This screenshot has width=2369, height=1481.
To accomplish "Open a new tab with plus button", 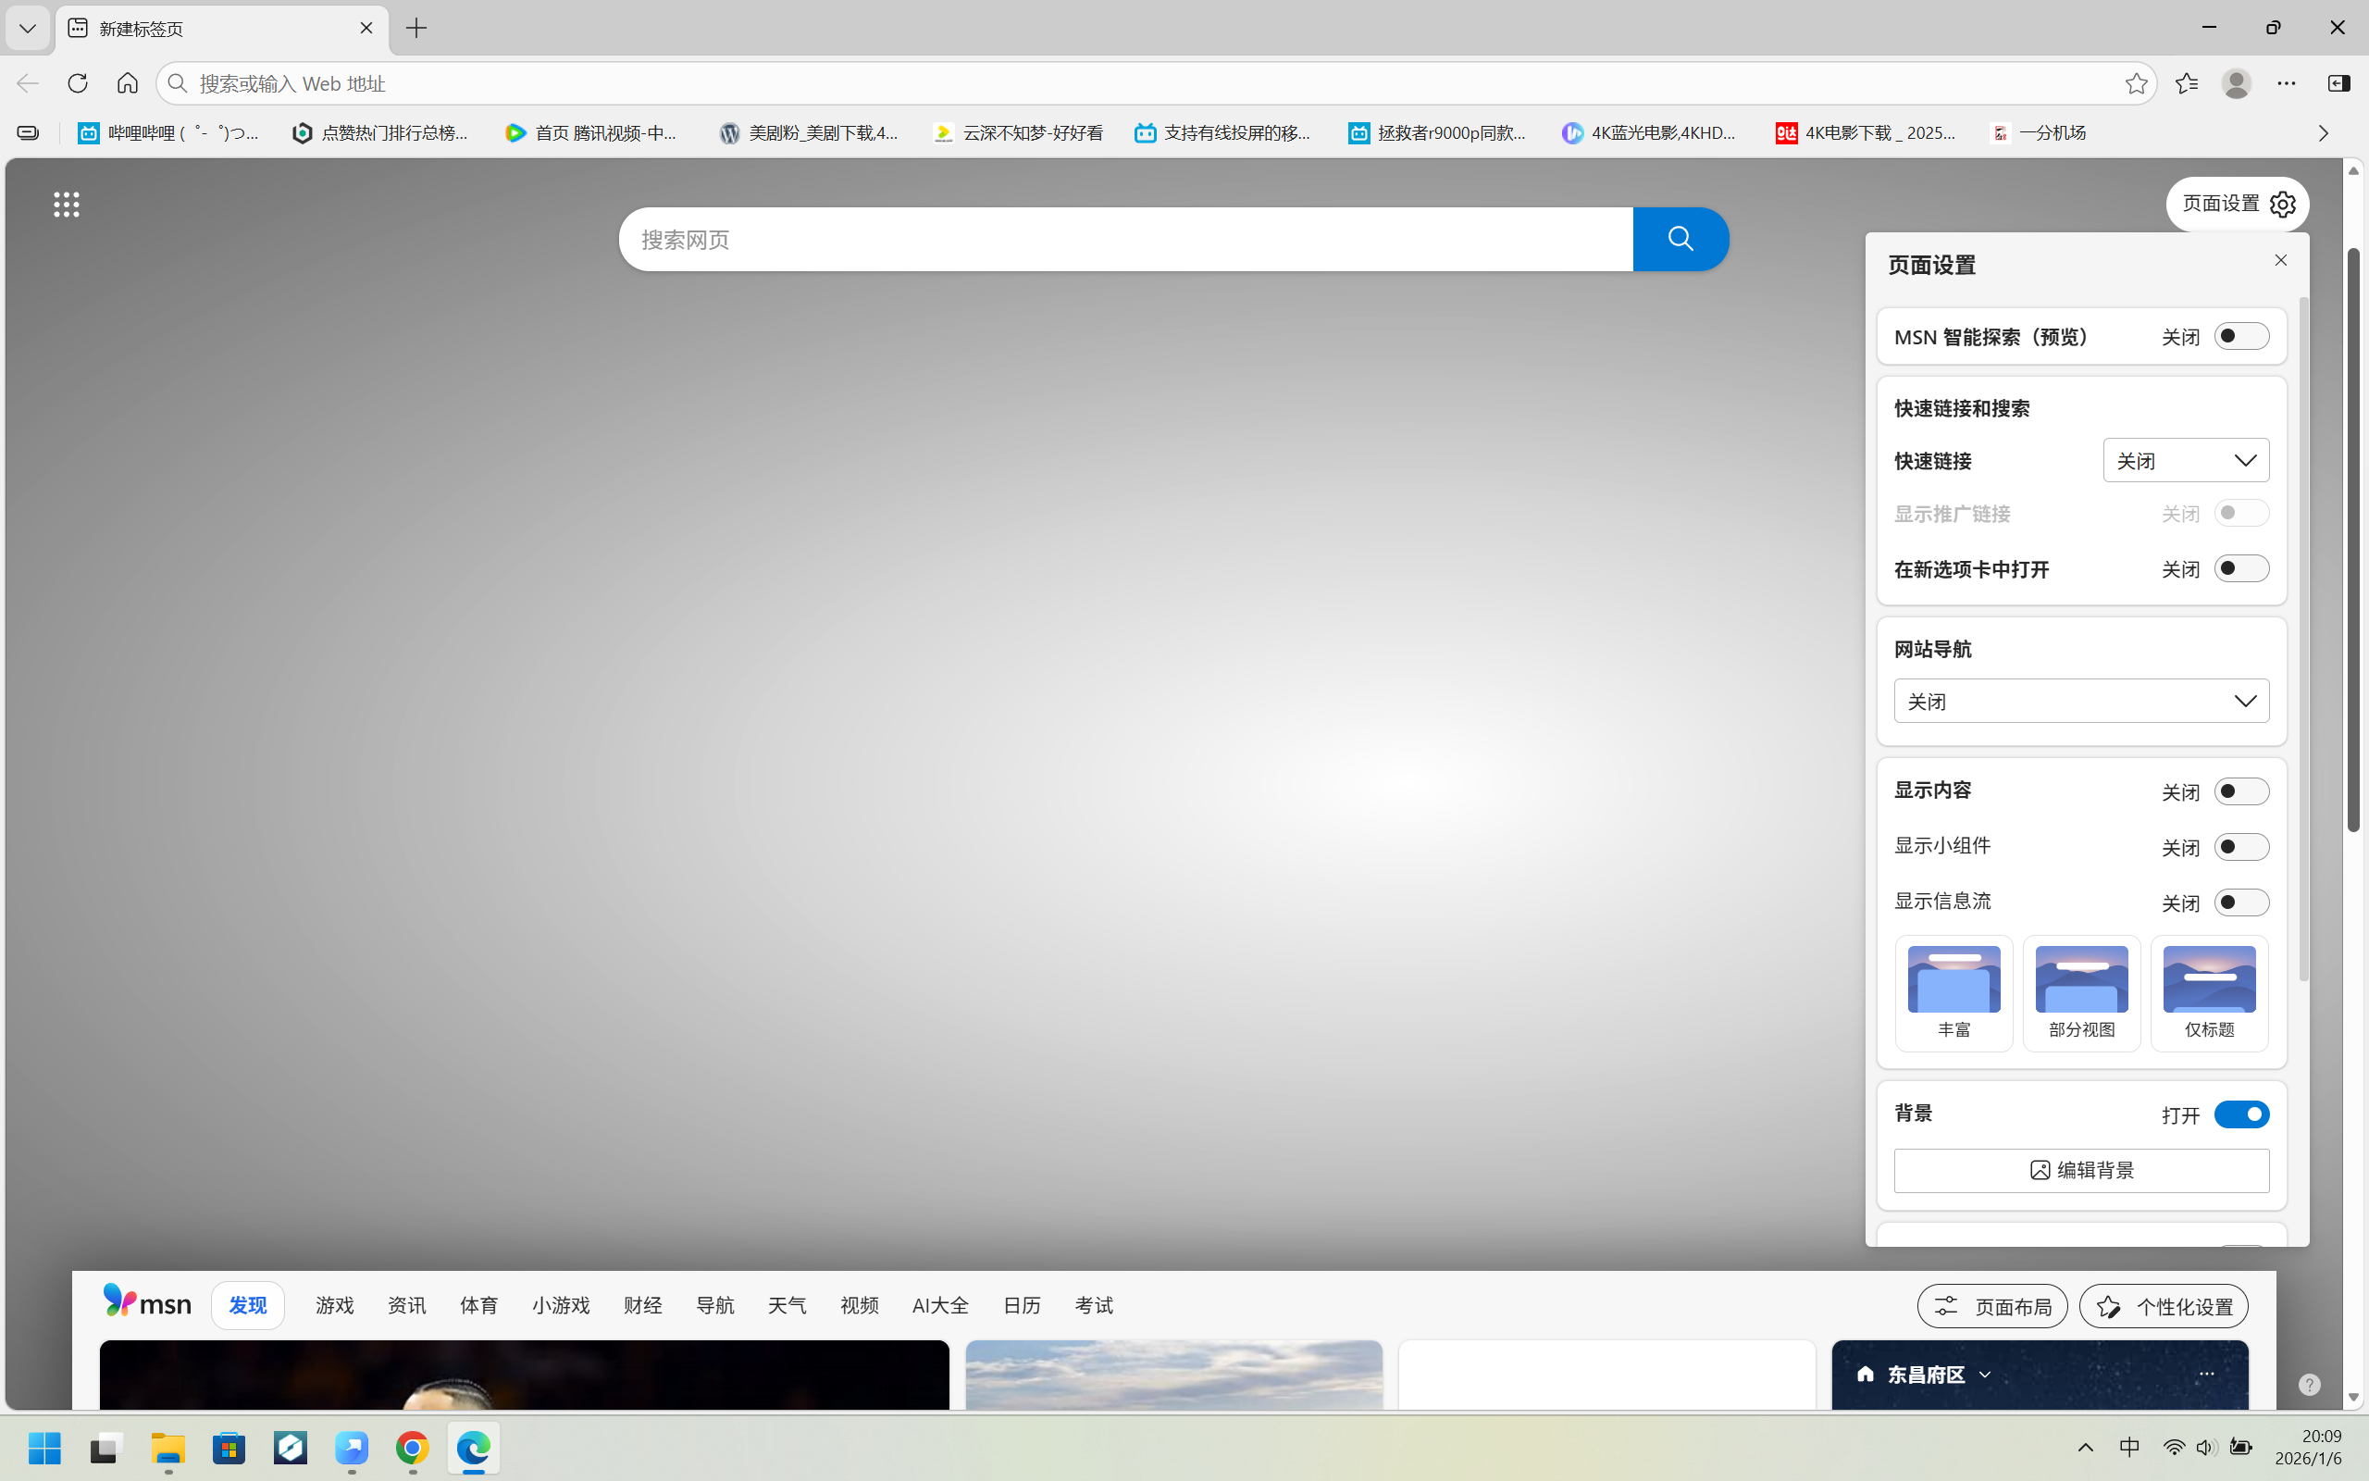I will (416, 29).
